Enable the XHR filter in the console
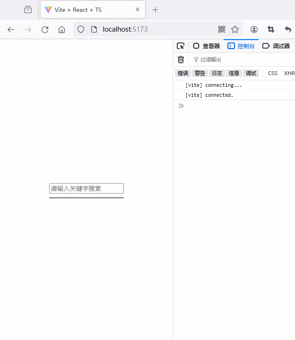The width and height of the screenshot is (295, 340). point(289,73)
